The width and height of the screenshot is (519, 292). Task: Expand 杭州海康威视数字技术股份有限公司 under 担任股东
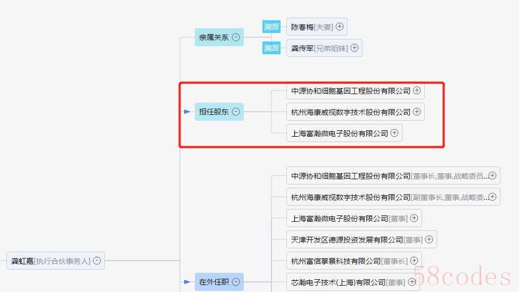pos(417,112)
